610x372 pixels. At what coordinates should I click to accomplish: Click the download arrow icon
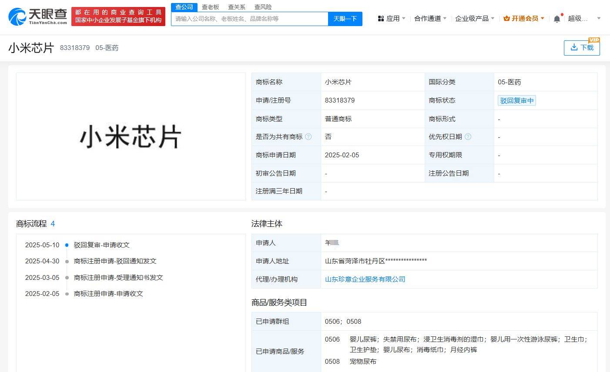tap(574, 47)
